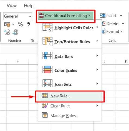Open the View ribbon tab
Screen dimensions: 129x131
[12, 6]
